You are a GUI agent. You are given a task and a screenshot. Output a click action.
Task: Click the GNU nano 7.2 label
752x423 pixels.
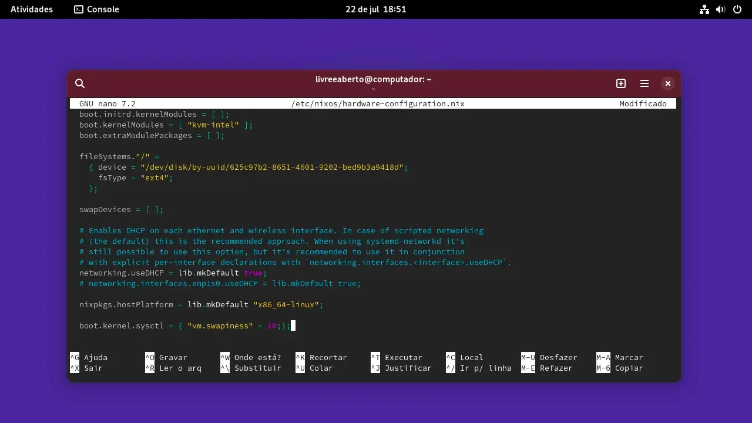click(x=108, y=103)
